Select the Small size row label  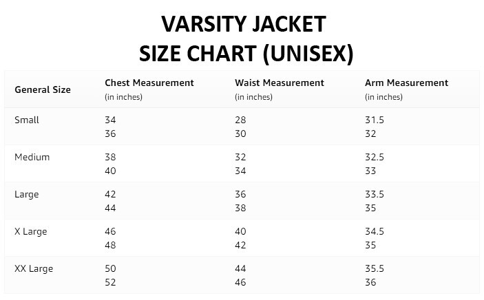point(27,120)
